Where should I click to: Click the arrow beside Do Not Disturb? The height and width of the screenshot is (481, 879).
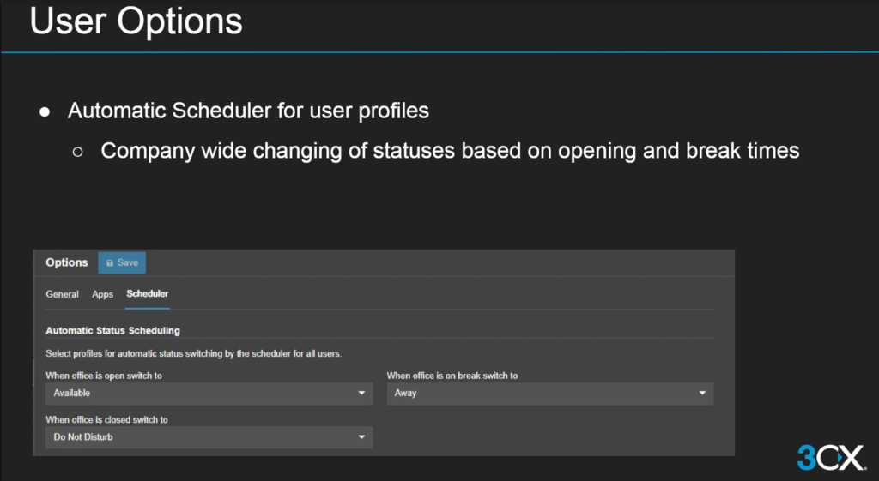pyautogui.click(x=361, y=437)
